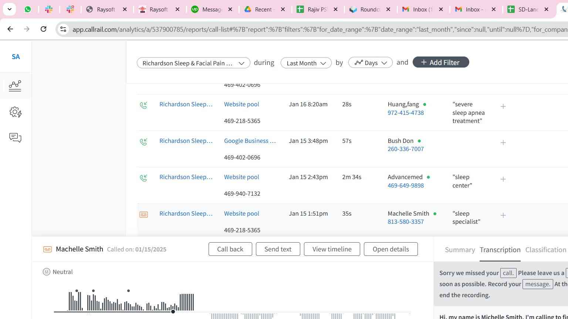Viewport: 568px width, 319px height.
Task: Click the SA account logo
Action: click(16, 56)
